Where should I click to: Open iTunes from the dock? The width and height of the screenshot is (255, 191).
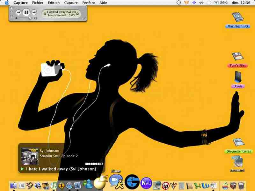pos(54,185)
